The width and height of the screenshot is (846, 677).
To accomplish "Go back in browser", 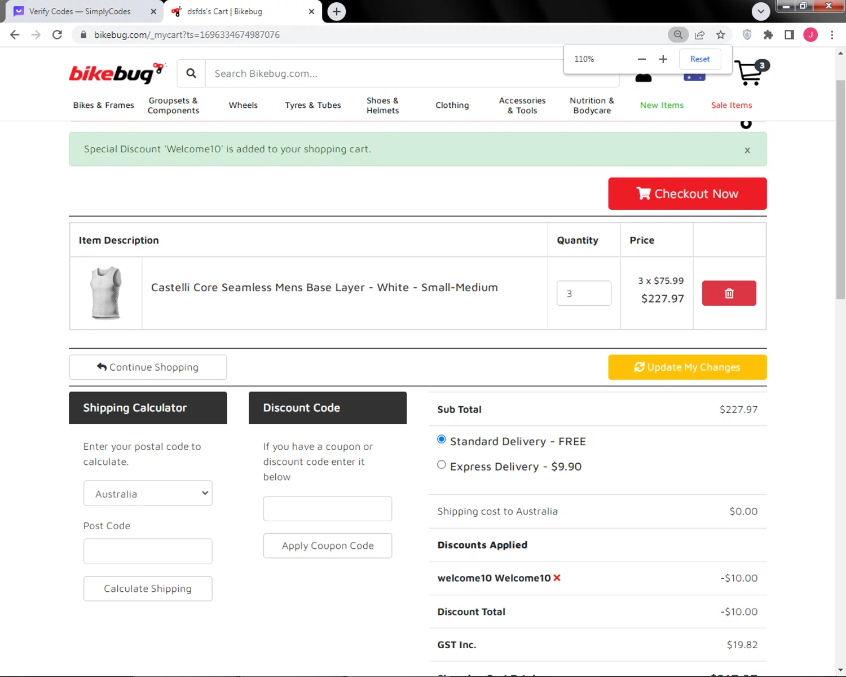I will pos(15,35).
